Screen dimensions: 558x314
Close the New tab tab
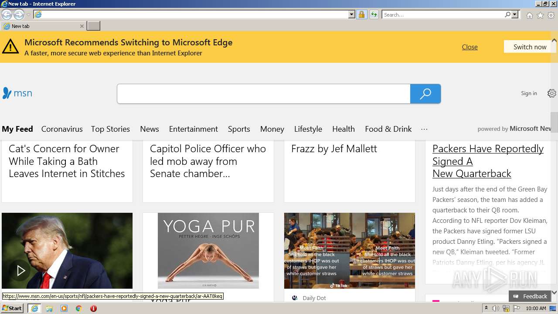click(82, 26)
